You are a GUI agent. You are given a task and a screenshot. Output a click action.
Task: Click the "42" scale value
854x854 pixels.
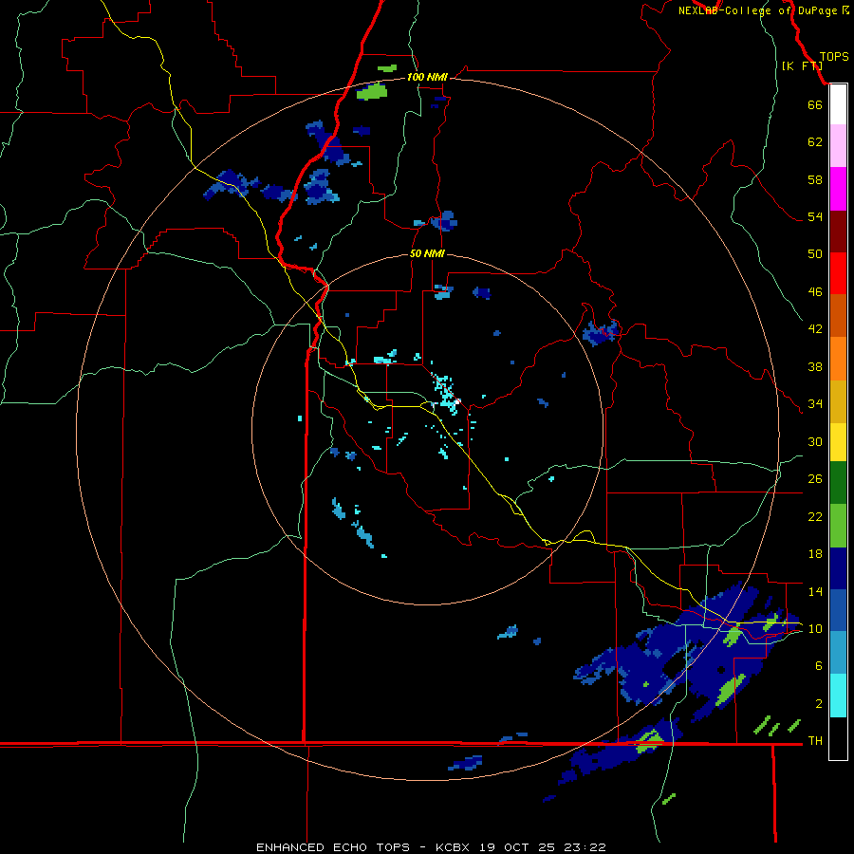point(815,329)
